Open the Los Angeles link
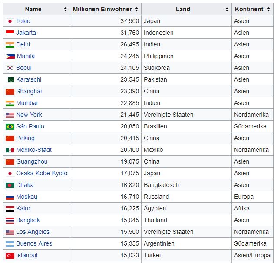 tap(33, 232)
